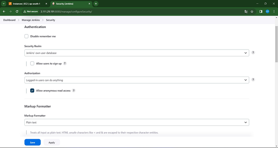Open Manage Jenkins breadcrumb
The image size is (278, 148).
[x=31, y=20]
